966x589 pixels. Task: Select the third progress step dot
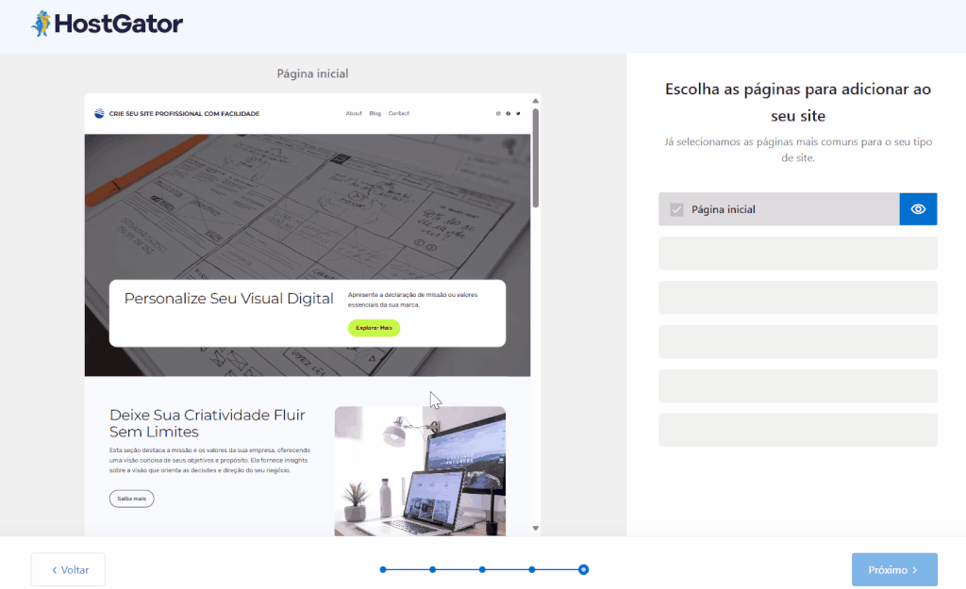[482, 569]
